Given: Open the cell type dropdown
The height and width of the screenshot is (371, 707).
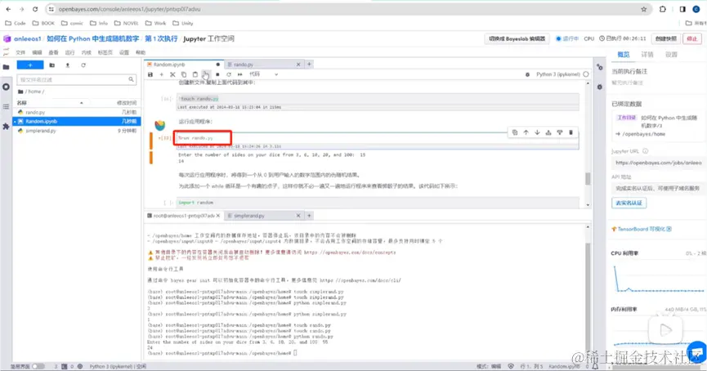Looking at the screenshot, I should [x=264, y=74].
